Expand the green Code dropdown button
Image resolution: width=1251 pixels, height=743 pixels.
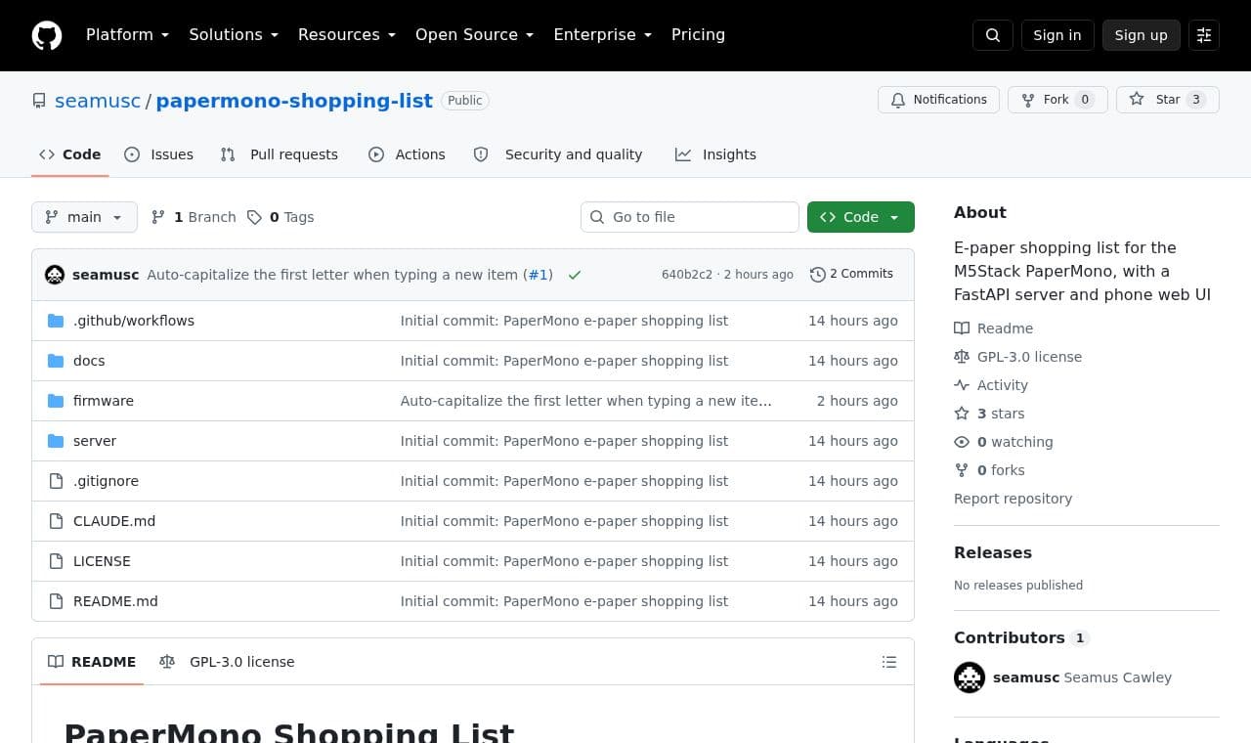coord(861,217)
